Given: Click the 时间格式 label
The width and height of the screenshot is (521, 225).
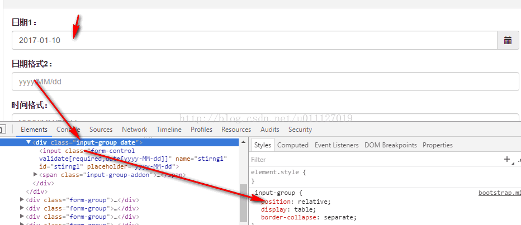Looking at the screenshot, I should click(30, 105).
